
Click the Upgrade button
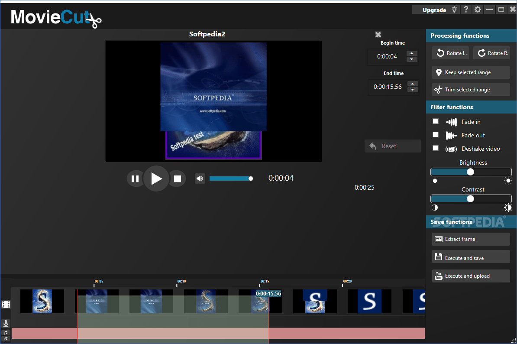(x=434, y=9)
